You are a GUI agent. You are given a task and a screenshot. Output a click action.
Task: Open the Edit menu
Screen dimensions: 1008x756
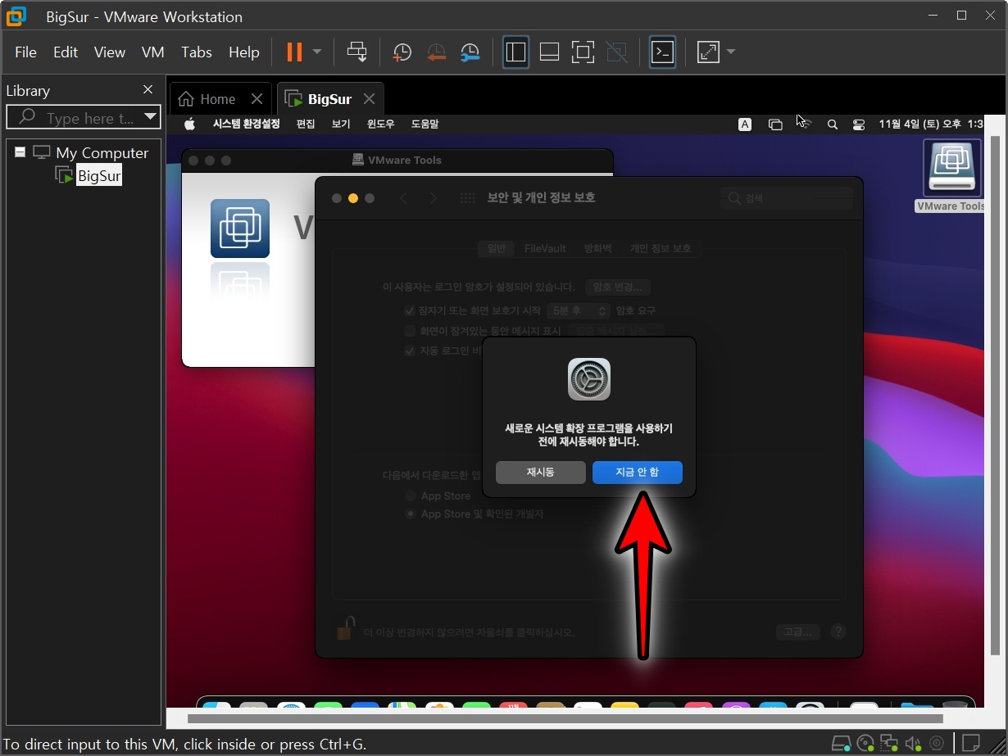[66, 52]
